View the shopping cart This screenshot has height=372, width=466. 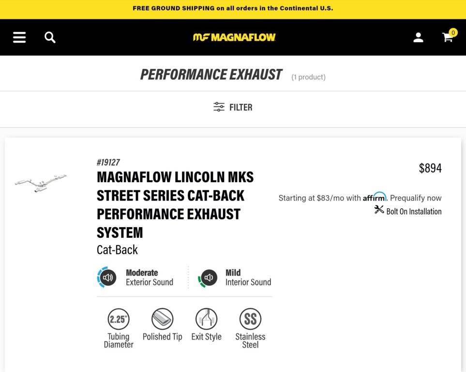coord(448,37)
